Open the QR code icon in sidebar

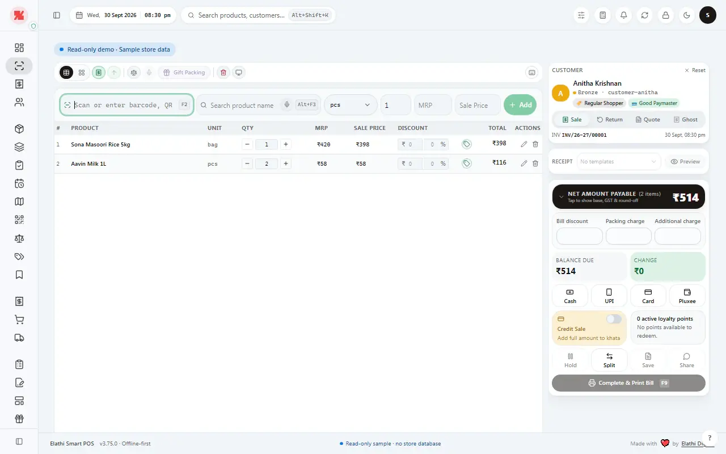click(19, 220)
